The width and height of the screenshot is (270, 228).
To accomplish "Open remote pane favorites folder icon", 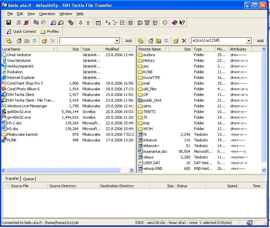I will pyautogui.click(x=141, y=41).
